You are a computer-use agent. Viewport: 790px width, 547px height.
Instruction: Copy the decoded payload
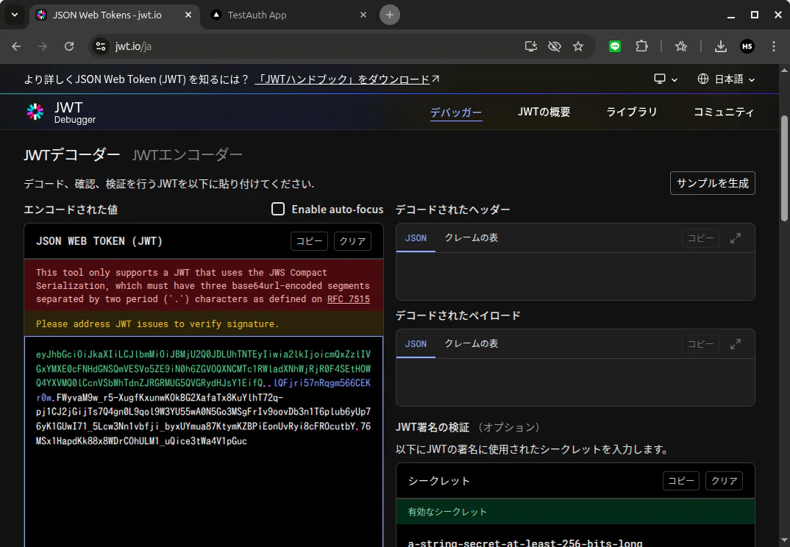[x=700, y=344]
